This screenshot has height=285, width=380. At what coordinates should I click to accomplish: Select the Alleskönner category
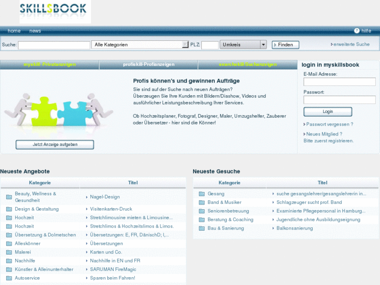[x=28, y=244]
